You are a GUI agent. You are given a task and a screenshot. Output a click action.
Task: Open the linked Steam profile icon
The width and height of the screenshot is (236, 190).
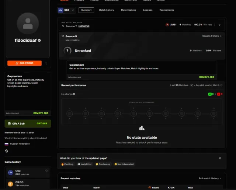click(7, 151)
